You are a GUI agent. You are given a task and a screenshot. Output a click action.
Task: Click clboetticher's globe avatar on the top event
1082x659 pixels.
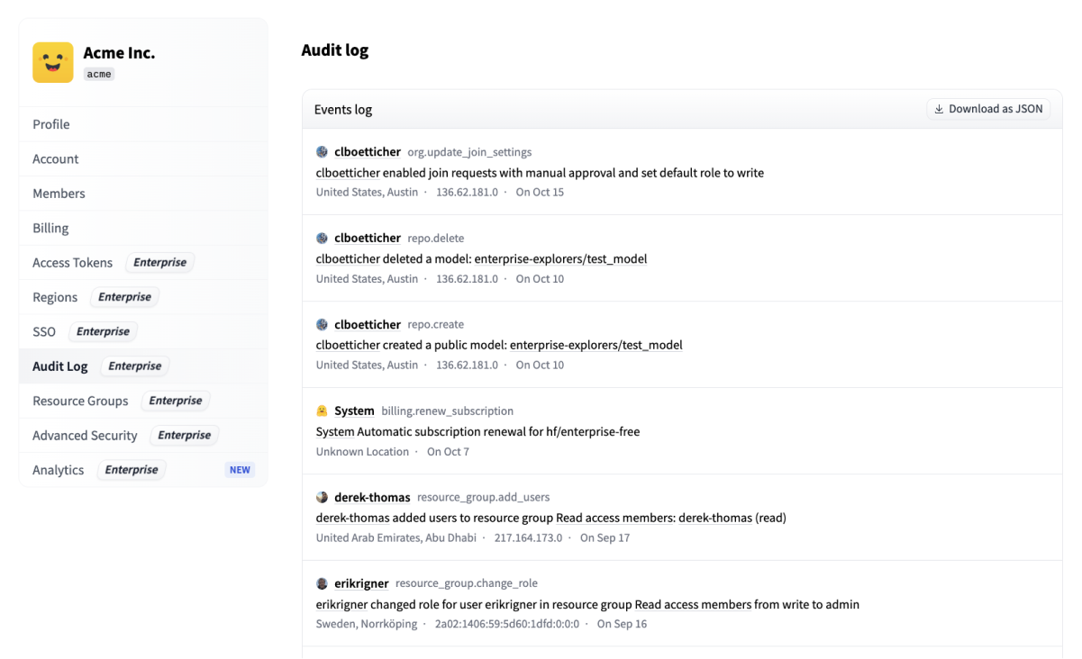coord(322,150)
